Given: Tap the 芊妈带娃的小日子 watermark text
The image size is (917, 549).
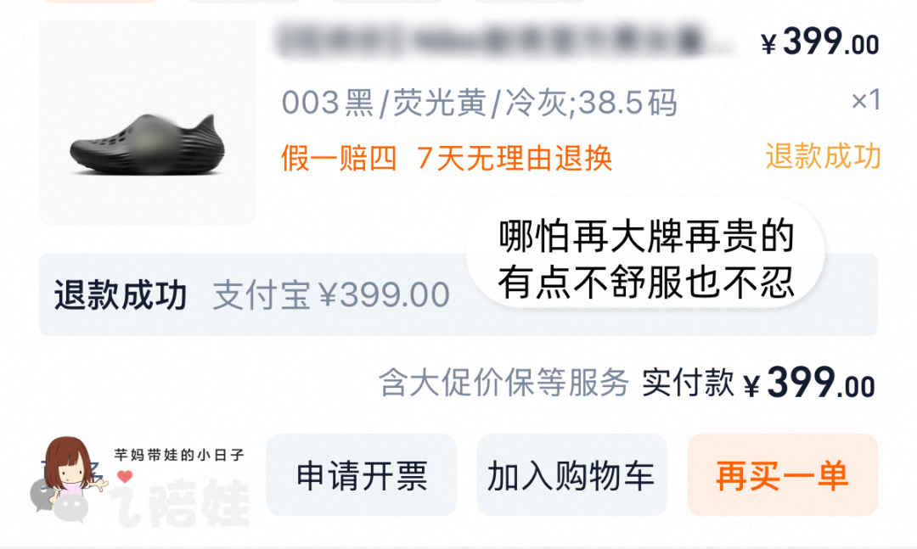Looking at the screenshot, I should tap(179, 454).
